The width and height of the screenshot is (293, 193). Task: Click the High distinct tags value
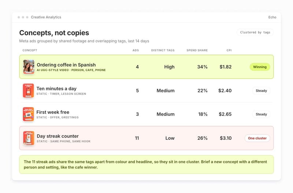(x=169, y=67)
